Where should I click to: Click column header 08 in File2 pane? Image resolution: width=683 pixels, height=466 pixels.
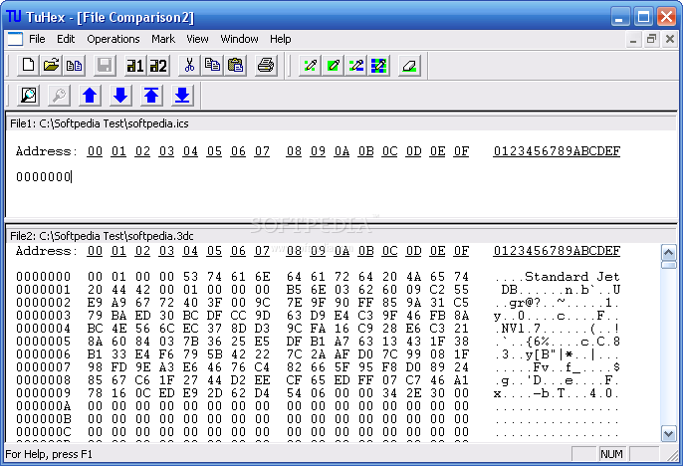pos(294,251)
